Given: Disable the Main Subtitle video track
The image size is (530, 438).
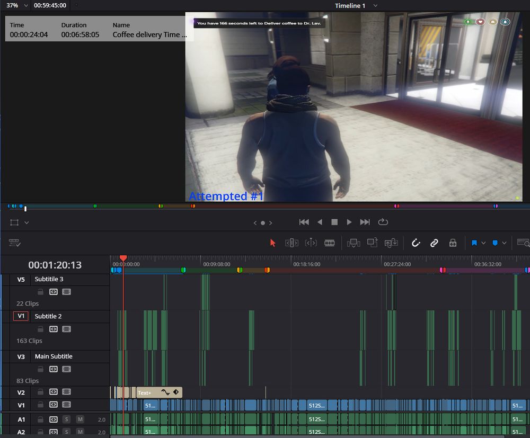Looking at the screenshot, I should 67,369.
